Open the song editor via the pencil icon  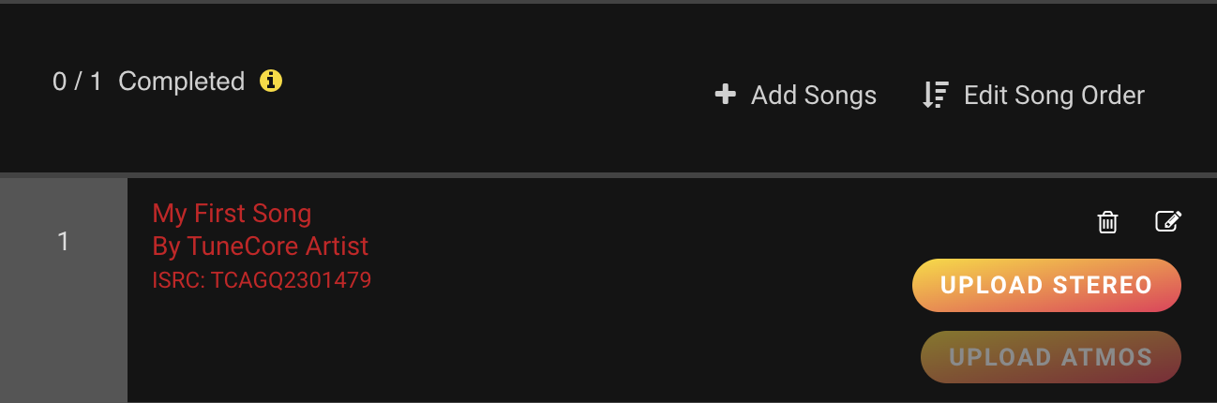[1167, 222]
